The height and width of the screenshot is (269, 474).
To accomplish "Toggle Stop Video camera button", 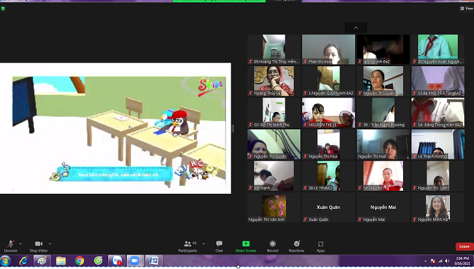I will [38, 246].
